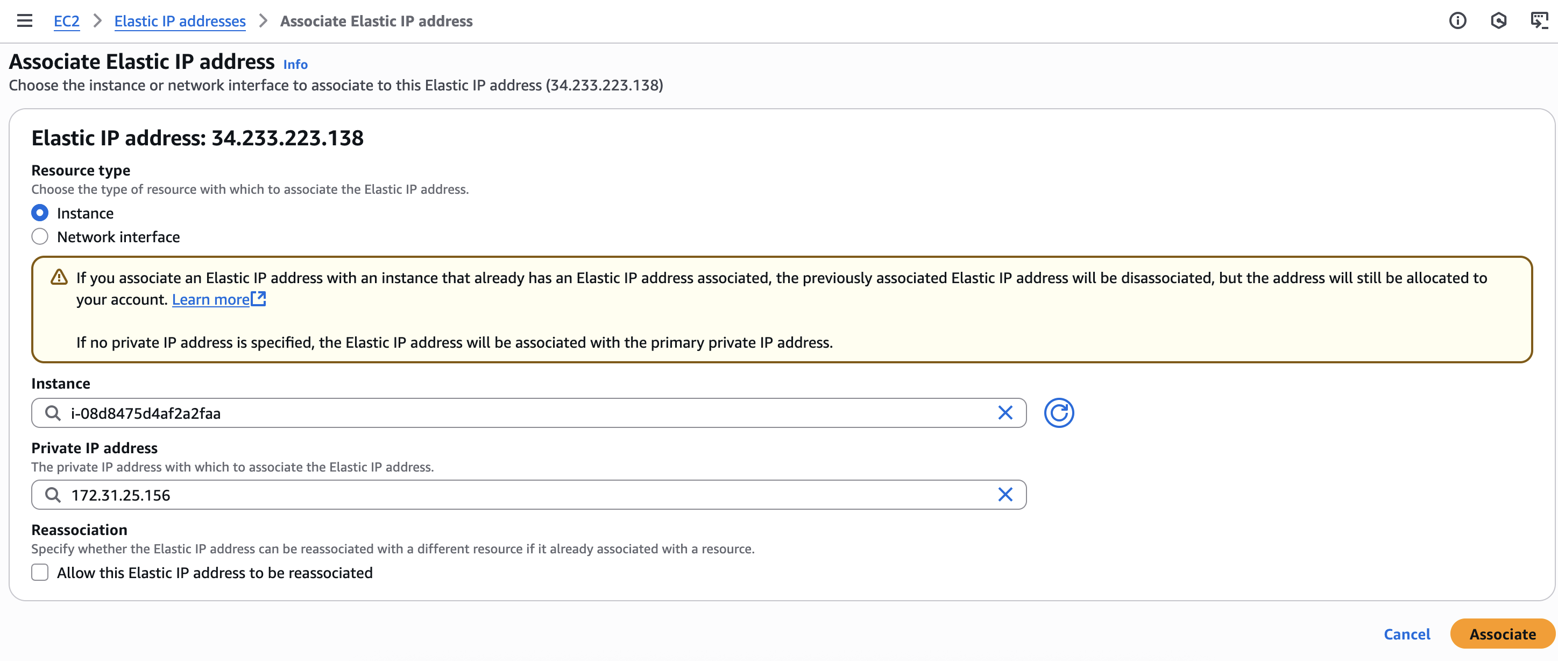
Task: Click the private IP search magnifier icon
Action: 53,495
